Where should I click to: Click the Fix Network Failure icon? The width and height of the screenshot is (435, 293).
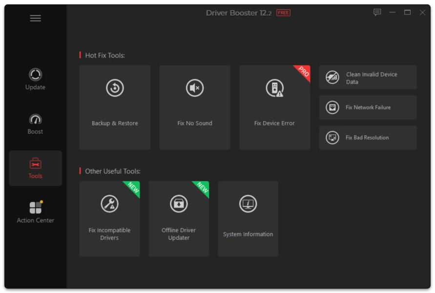(x=332, y=107)
